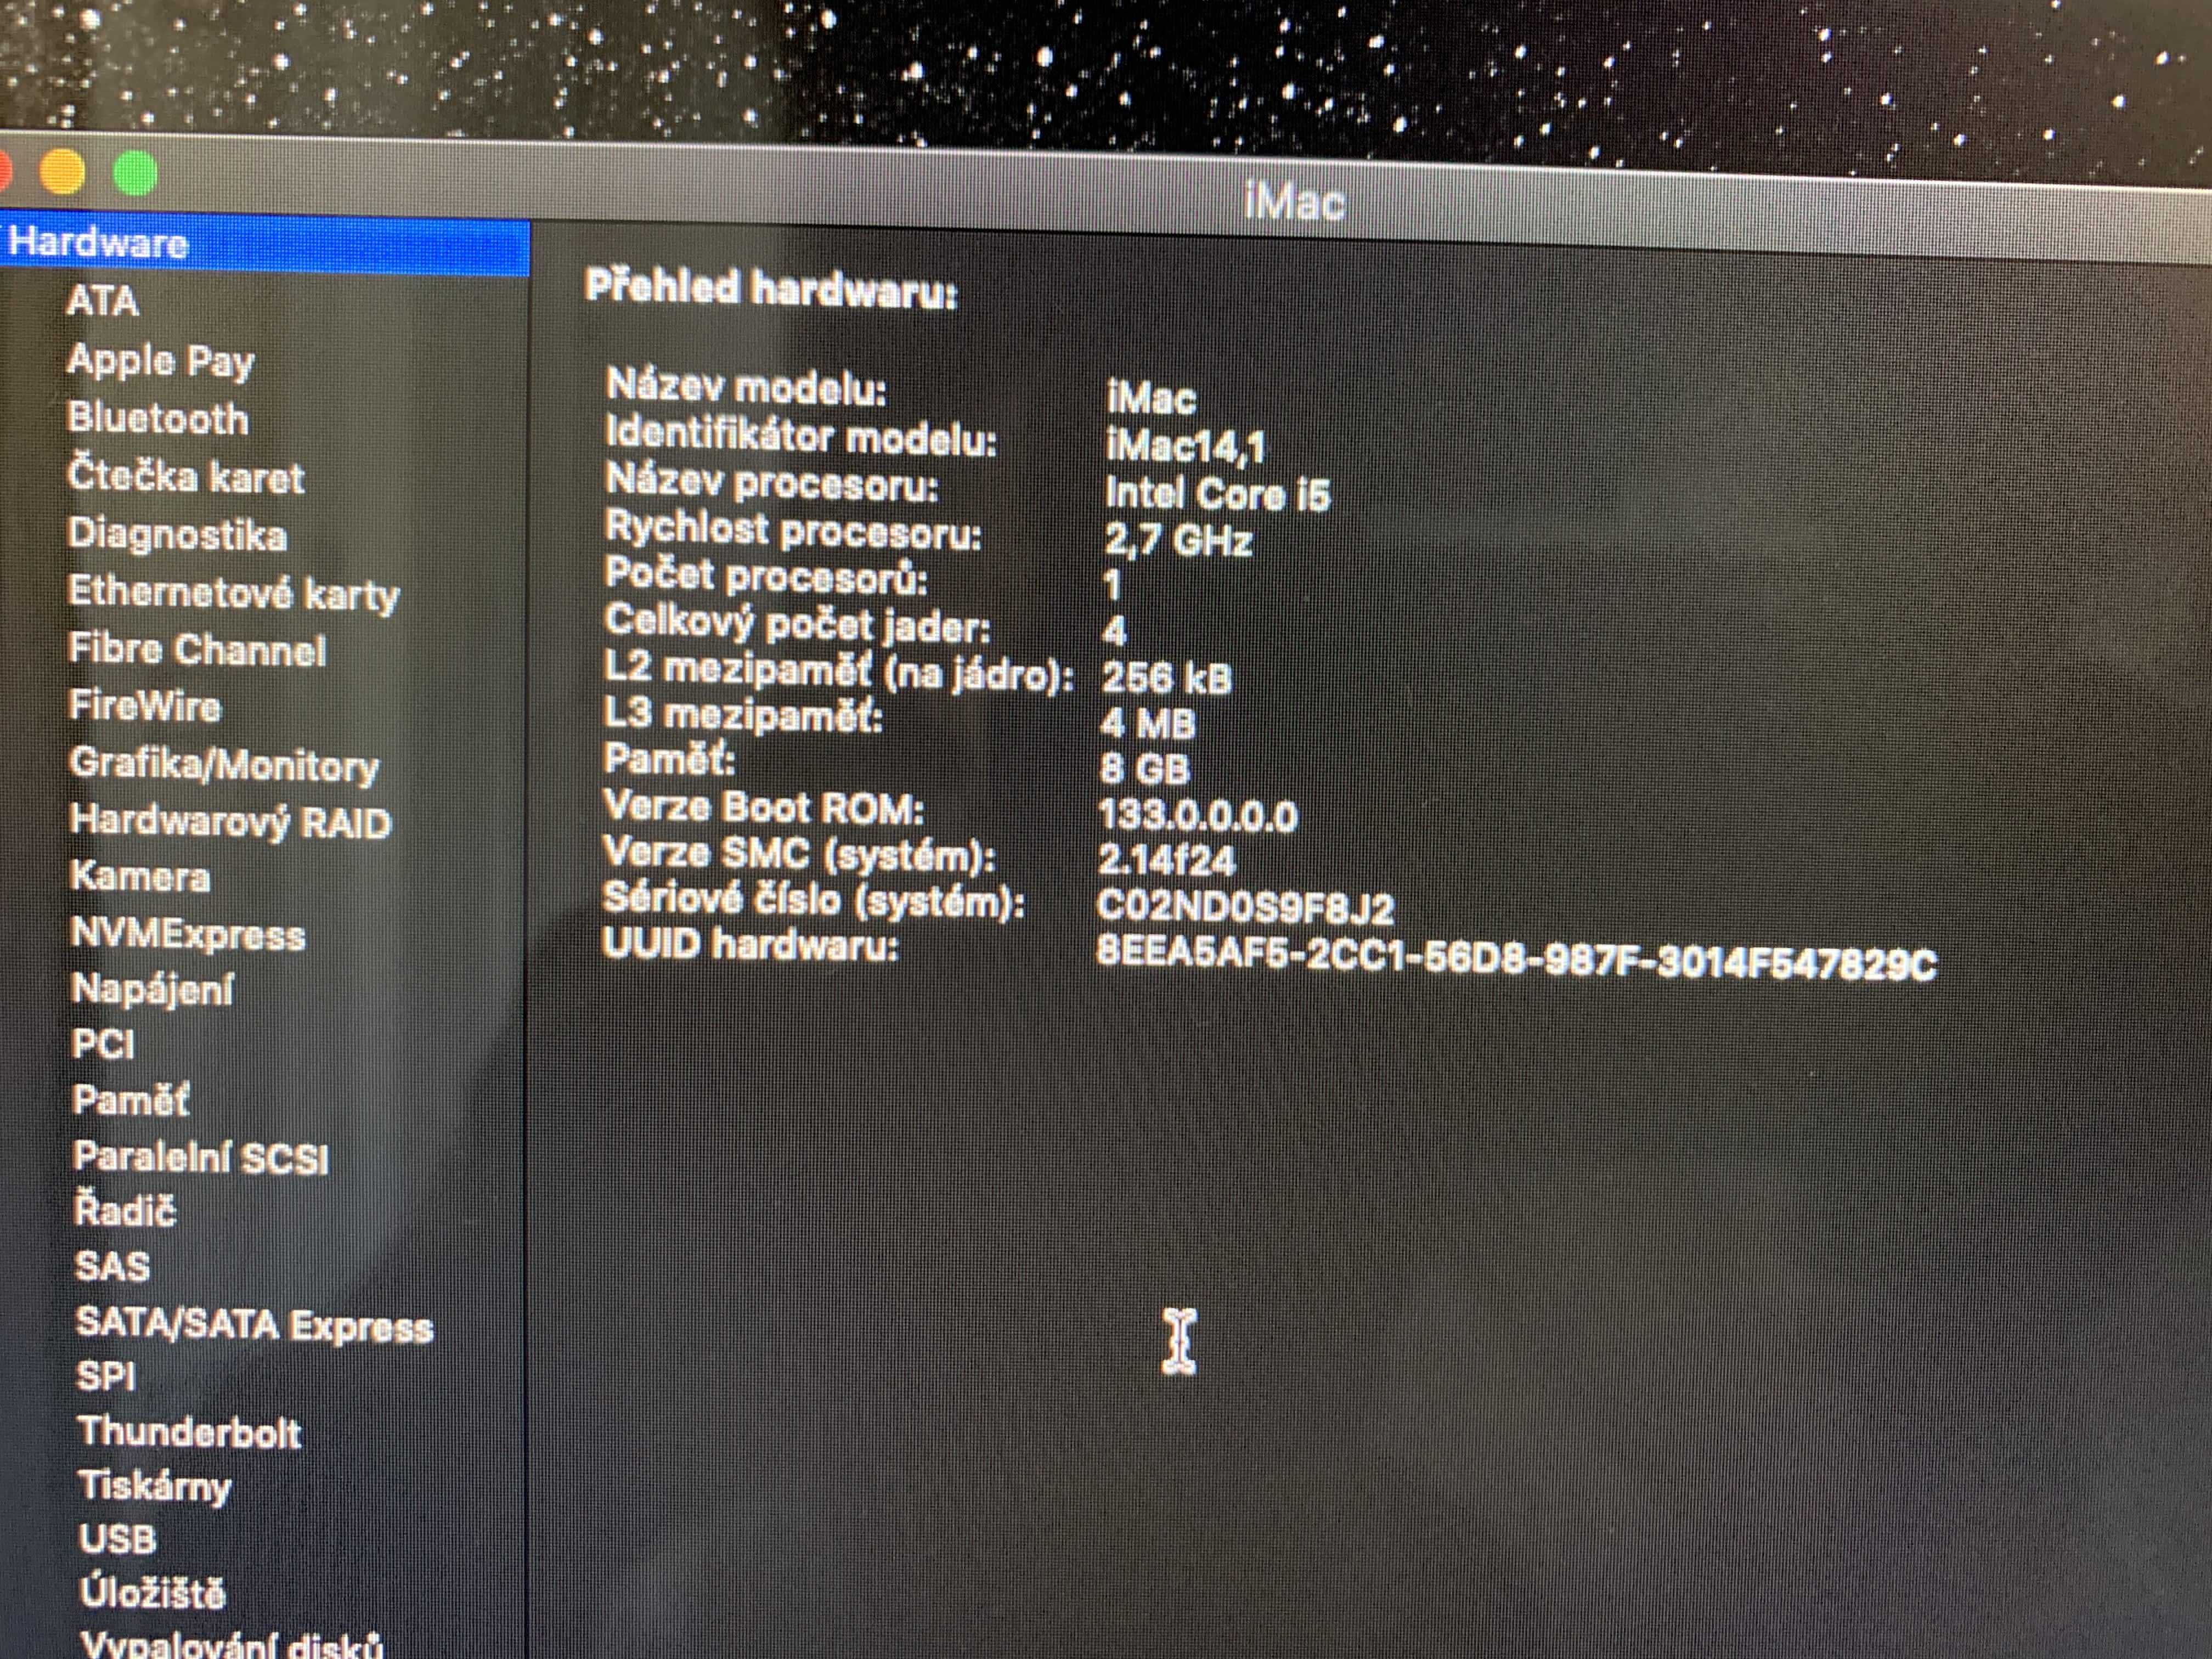Viewport: 2212px width, 1659px height.
Task: Open Diagnostika in the sidebar
Action: (177, 535)
